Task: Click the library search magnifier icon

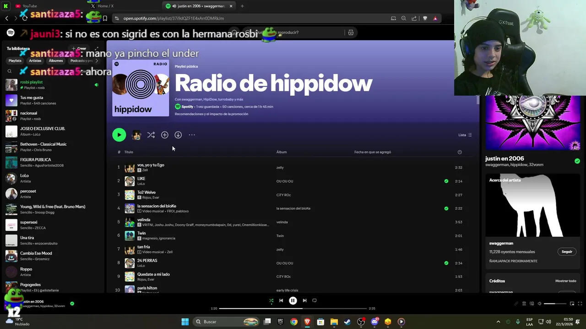Action: [10, 71]
